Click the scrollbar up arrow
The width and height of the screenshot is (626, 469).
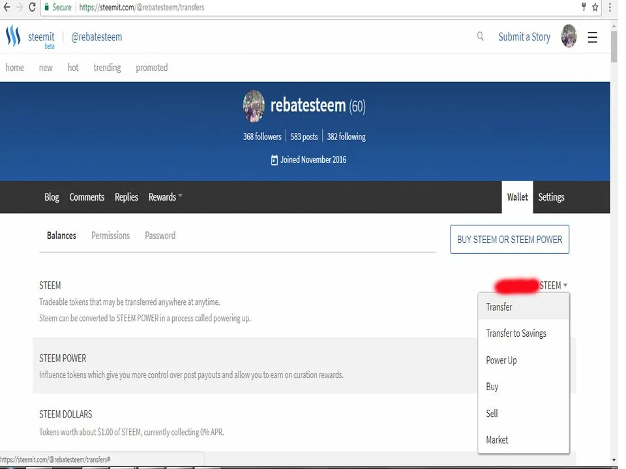[614, 25]
